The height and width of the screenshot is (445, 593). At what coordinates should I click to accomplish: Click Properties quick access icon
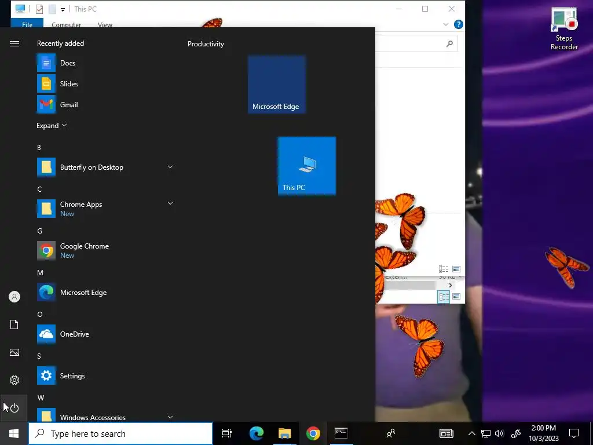click(x=39, y=9)
